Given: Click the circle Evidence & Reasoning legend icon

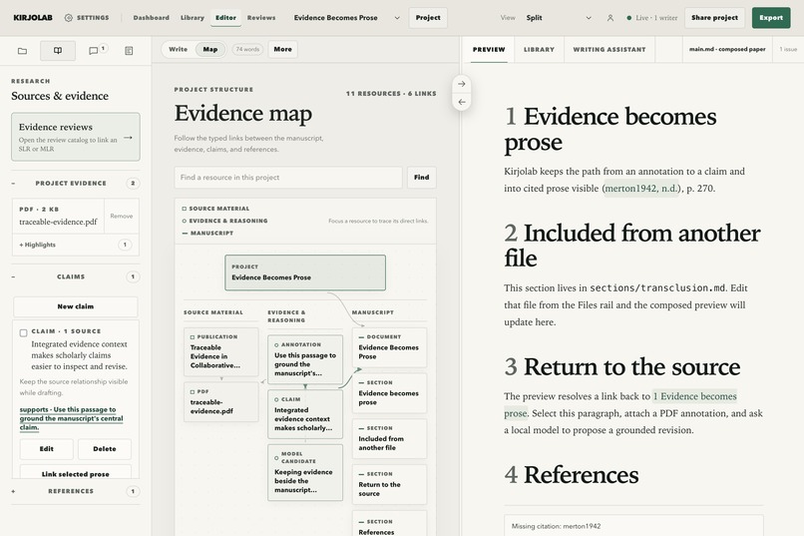Looking at the screenshot, I should 185,221.
